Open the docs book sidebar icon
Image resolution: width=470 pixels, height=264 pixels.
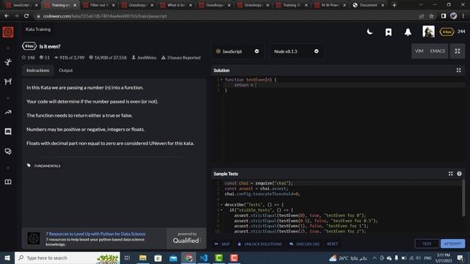tap(8, 182)
